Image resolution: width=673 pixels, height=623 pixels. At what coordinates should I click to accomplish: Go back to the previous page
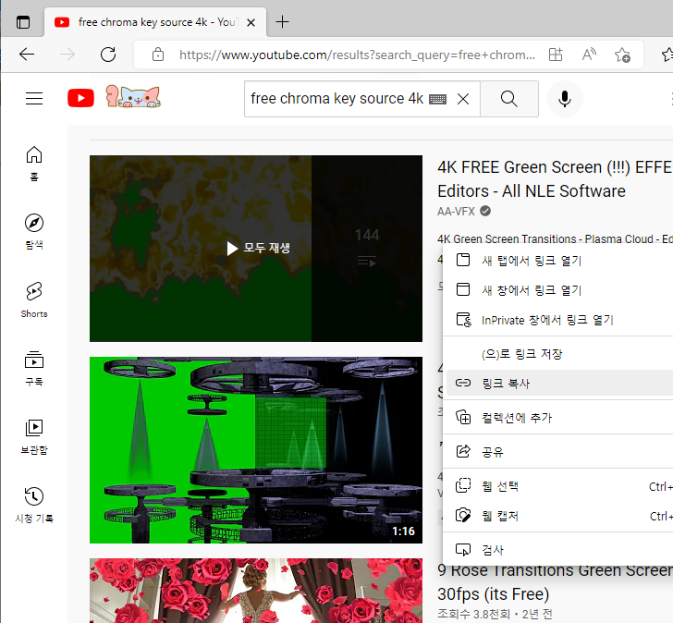[x=27, y=55]
